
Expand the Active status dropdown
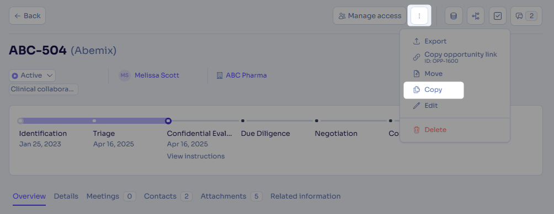(x=32, y=75)
